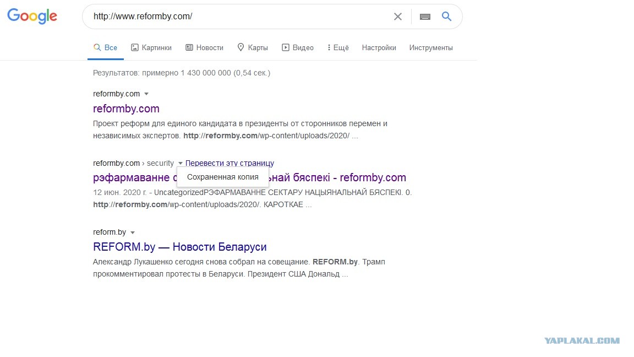Image resolution: width=634 pixels, height=357 pixels.
Task: Open the reformby.com result title link
Action: coord(126,109)
